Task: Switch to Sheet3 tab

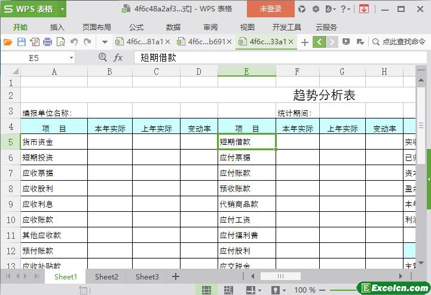Action: click(147, 277)
